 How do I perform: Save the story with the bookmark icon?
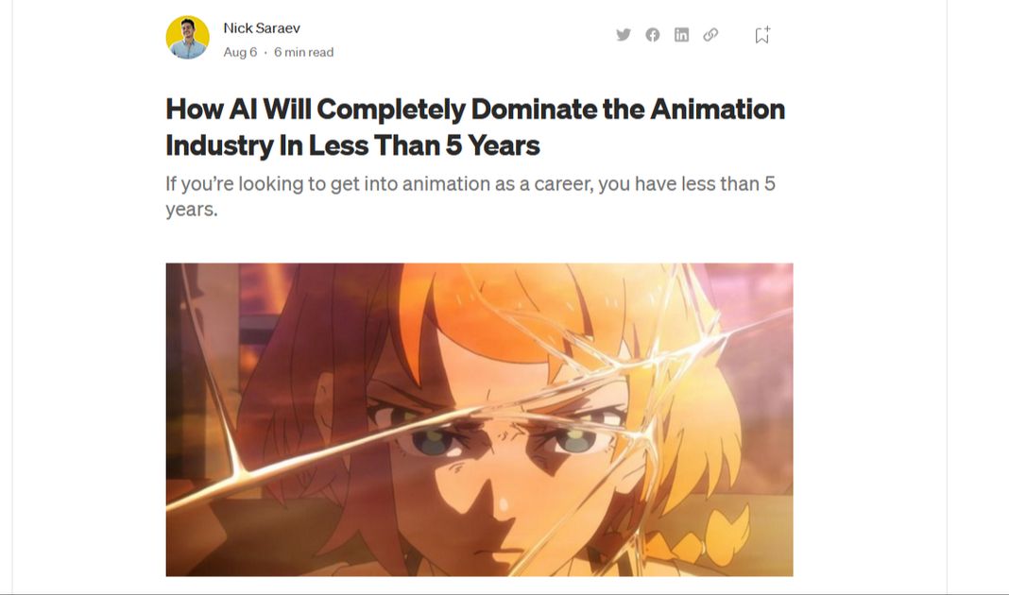pos(762,35)
